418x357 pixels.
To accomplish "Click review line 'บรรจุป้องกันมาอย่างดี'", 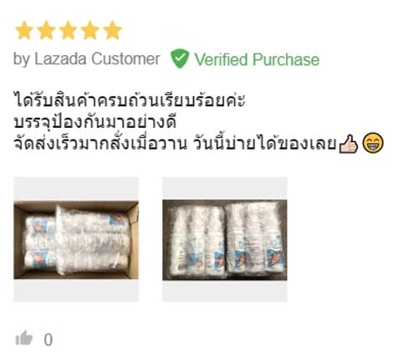I will tap(95, 122).
